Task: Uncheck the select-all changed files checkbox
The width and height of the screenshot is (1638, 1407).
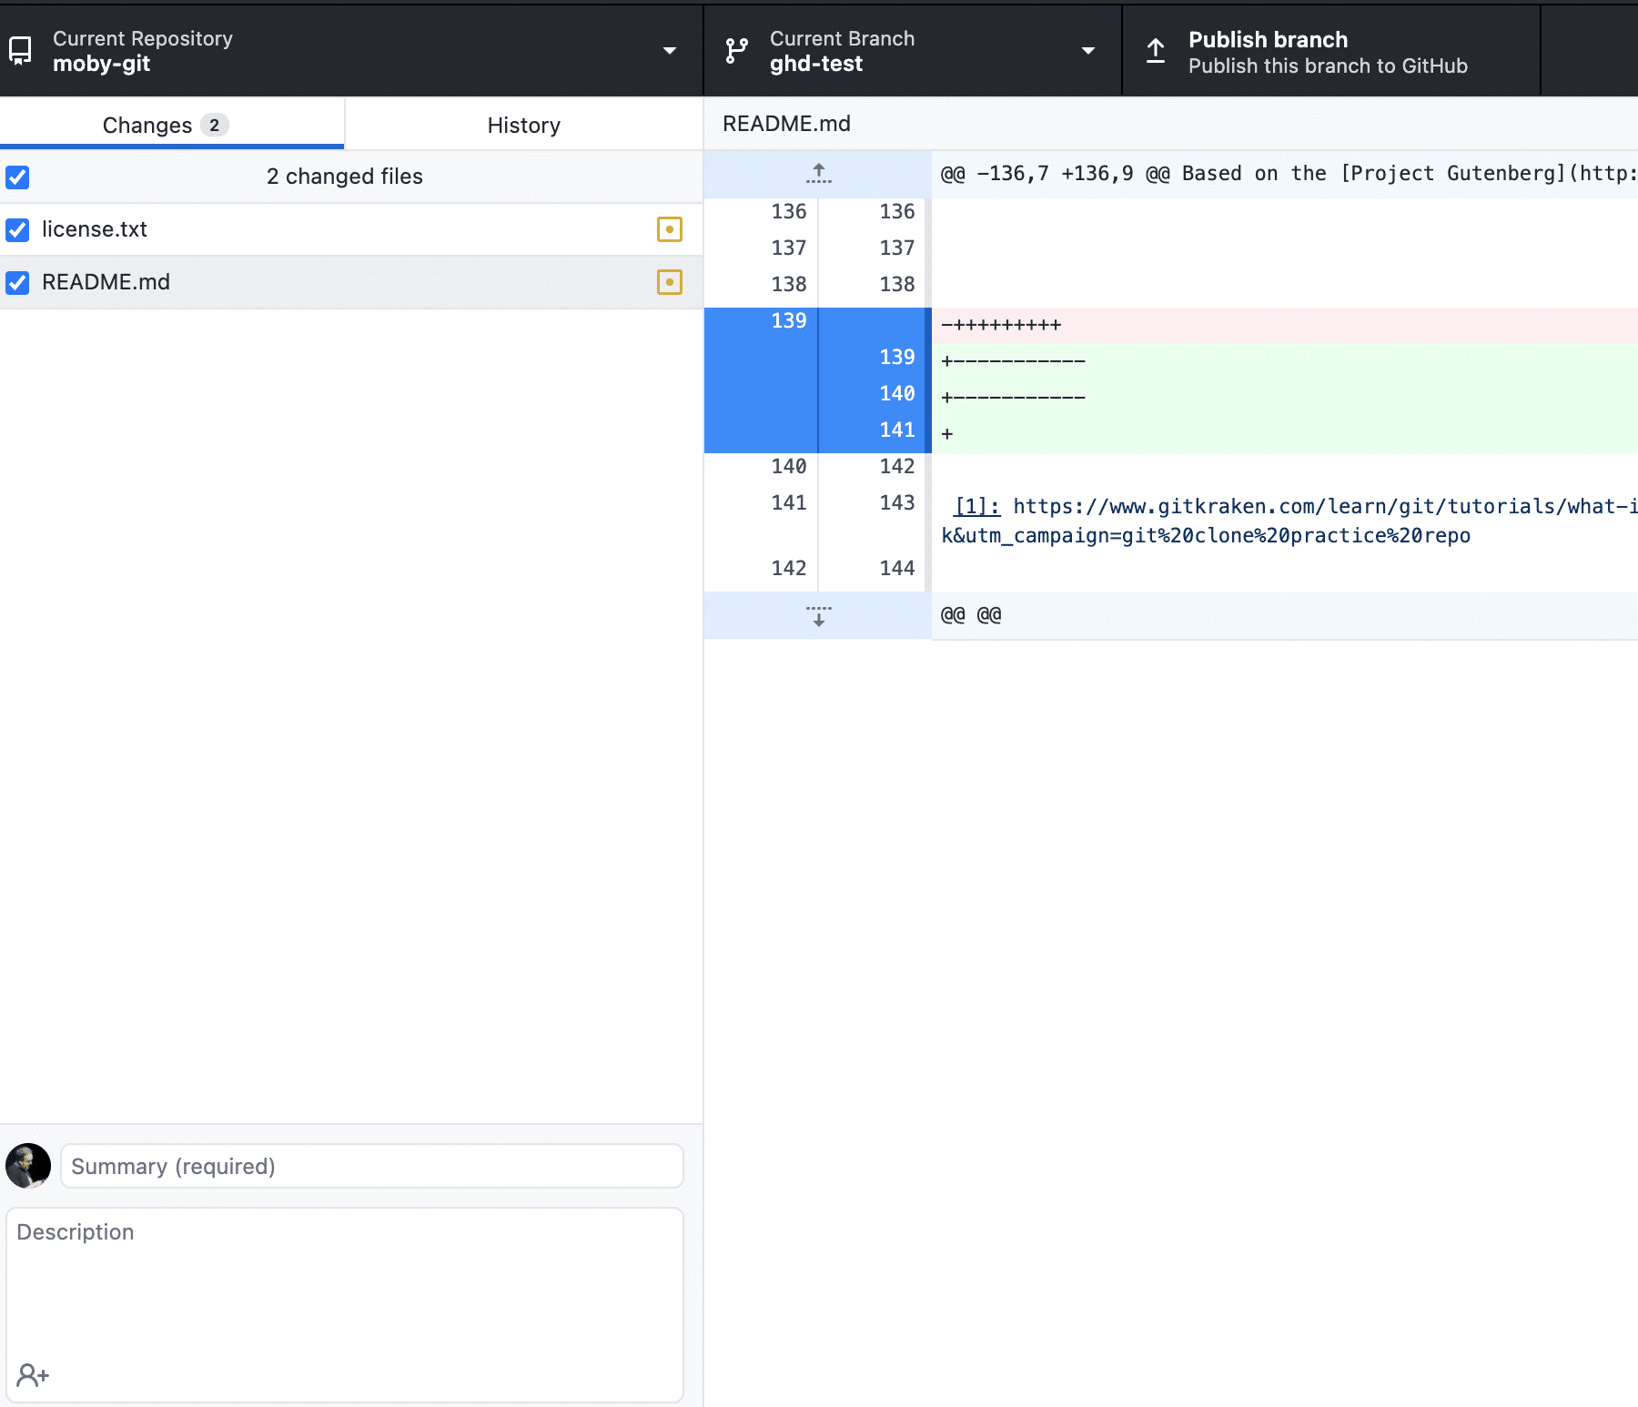Action: pos(17,177)
